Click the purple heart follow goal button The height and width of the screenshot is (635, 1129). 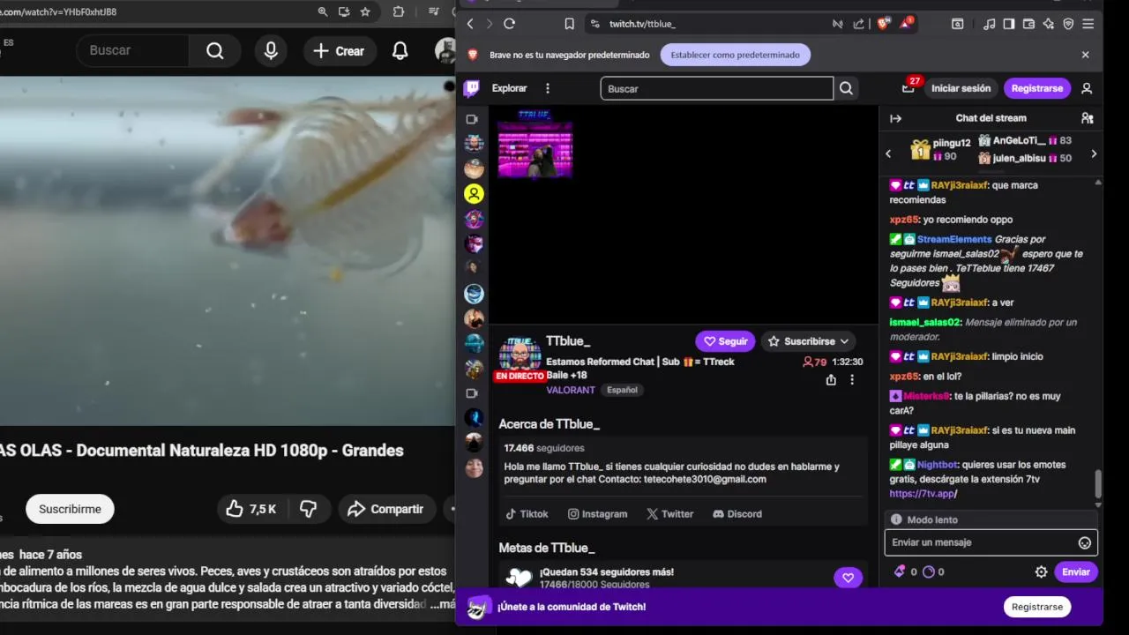(848, 578)
